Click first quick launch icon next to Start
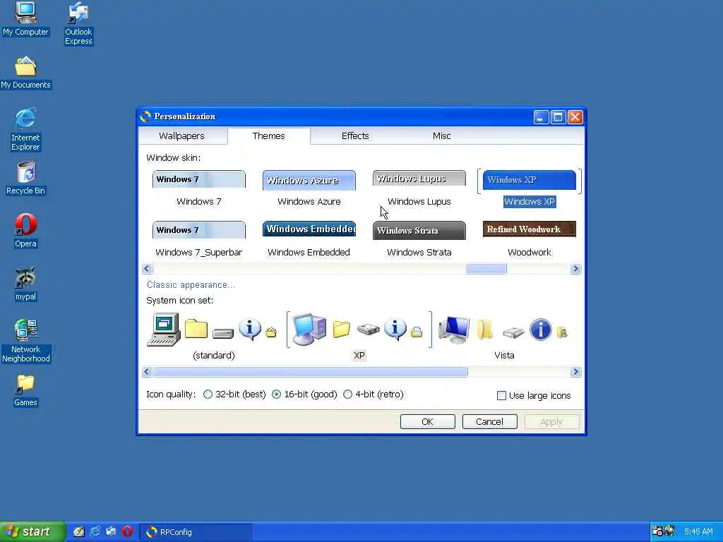The height and width of the screenshot is (542, 723). (x=79, y=531)
